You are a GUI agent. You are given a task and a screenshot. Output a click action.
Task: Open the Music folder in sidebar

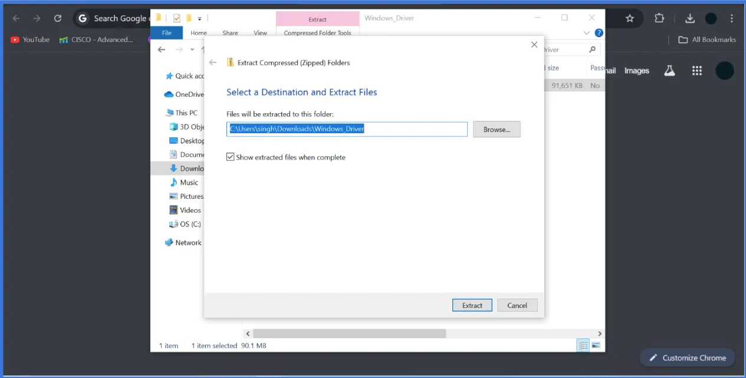coord(184,183)
